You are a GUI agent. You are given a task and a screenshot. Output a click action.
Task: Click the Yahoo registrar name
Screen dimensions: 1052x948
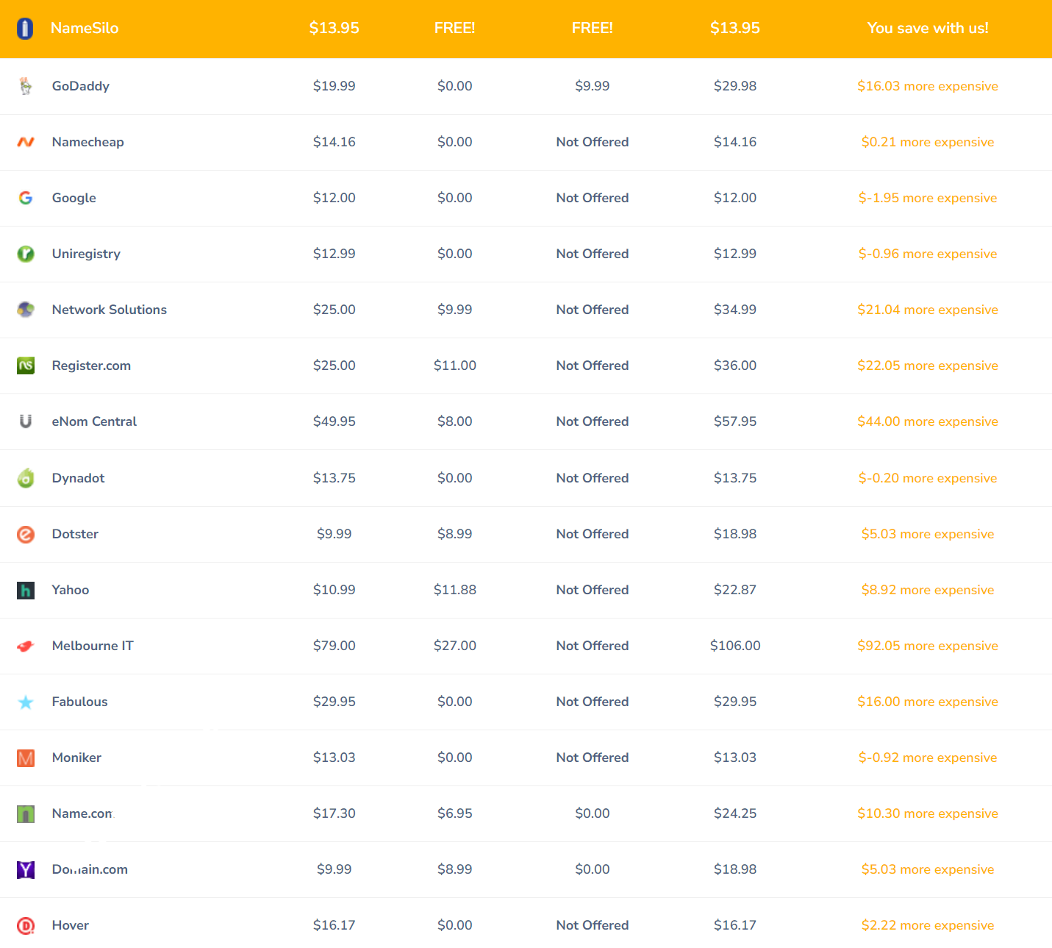(71, 590)
